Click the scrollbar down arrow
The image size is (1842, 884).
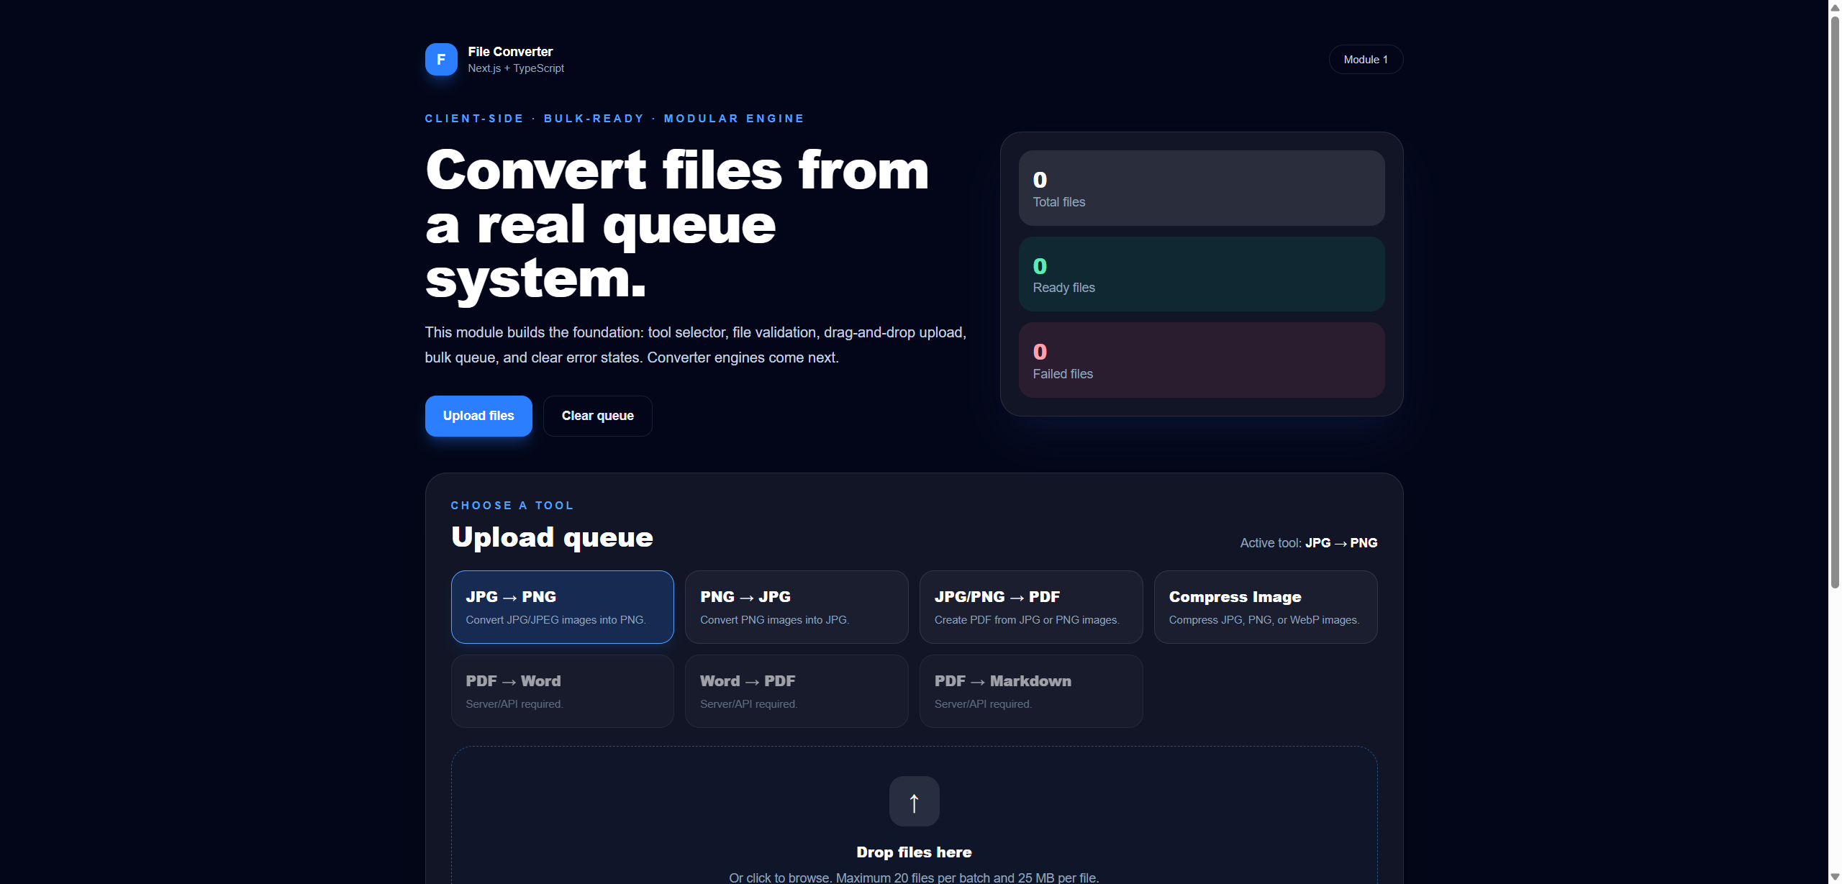pos(1835,877)
